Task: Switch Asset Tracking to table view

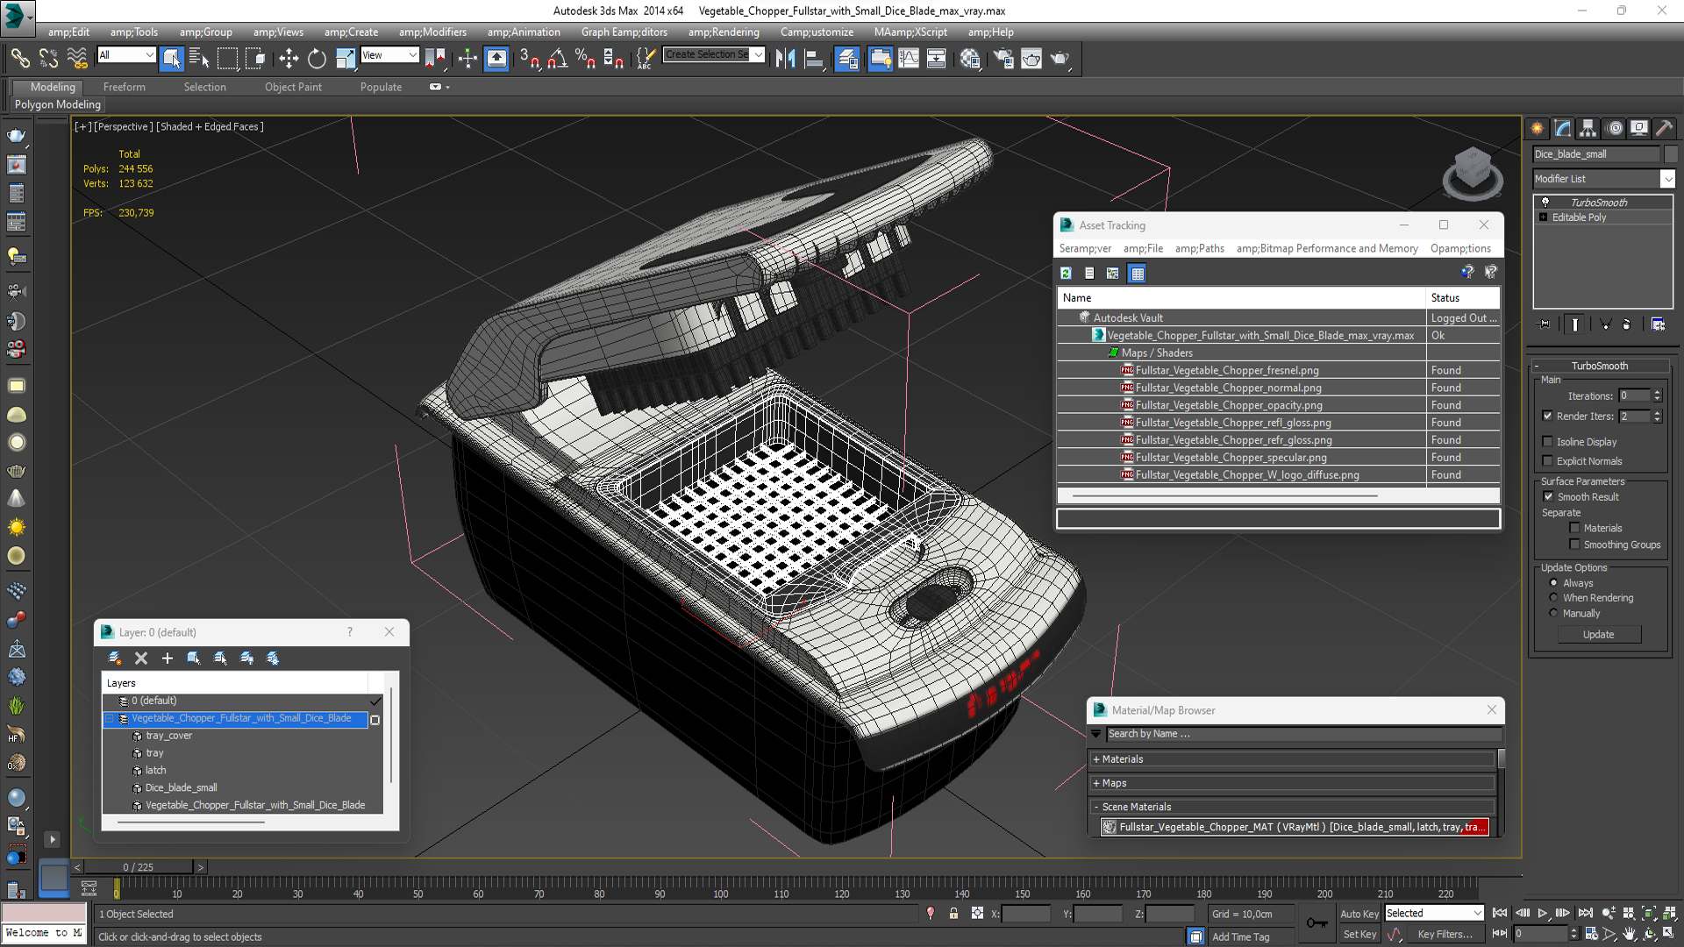Action: pos(1138,274)
